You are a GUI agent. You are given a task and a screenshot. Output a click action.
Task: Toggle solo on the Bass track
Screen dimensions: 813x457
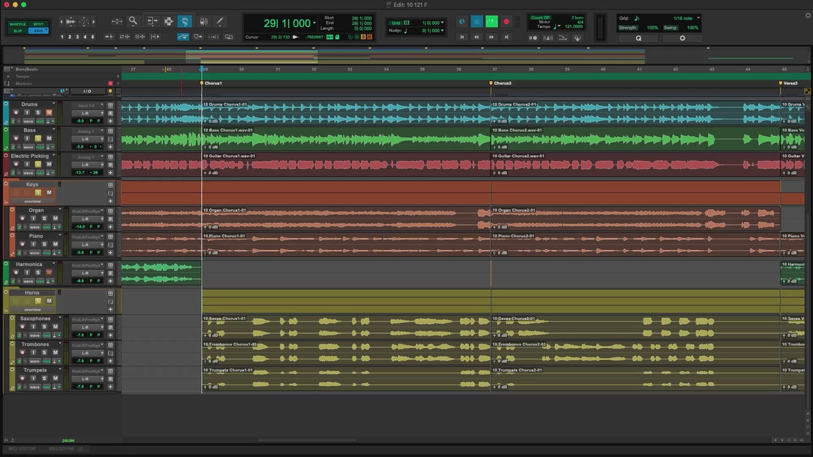click(38, 138)
